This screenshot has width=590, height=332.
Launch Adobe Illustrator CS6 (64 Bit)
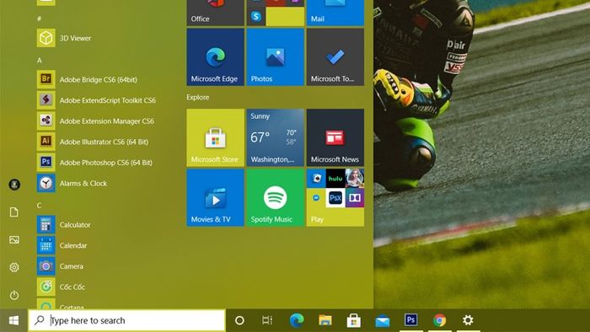[x=96, y=142]
